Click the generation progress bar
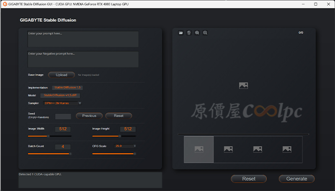This screenshot has height=191, width=335. pyautogui.click(x=243, y=134)
